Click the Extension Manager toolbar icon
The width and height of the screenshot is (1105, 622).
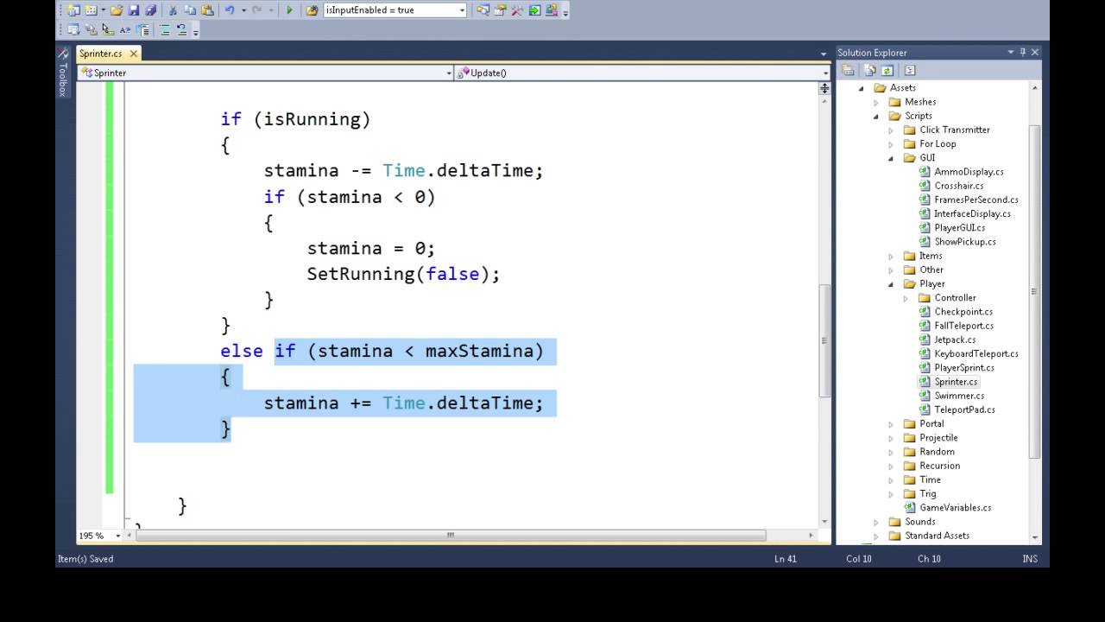point(552,10)
